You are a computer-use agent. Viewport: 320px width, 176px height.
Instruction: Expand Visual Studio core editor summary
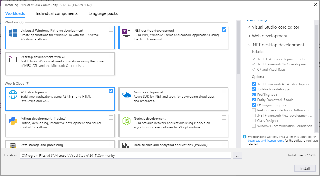click(249, 27)
